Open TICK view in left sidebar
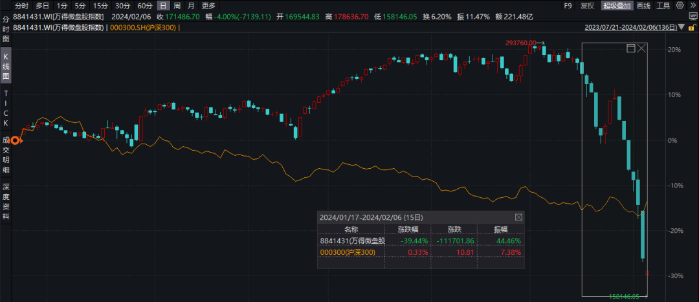Image resolution: width=699 pixels, height=302 pixels. point(6,108)
